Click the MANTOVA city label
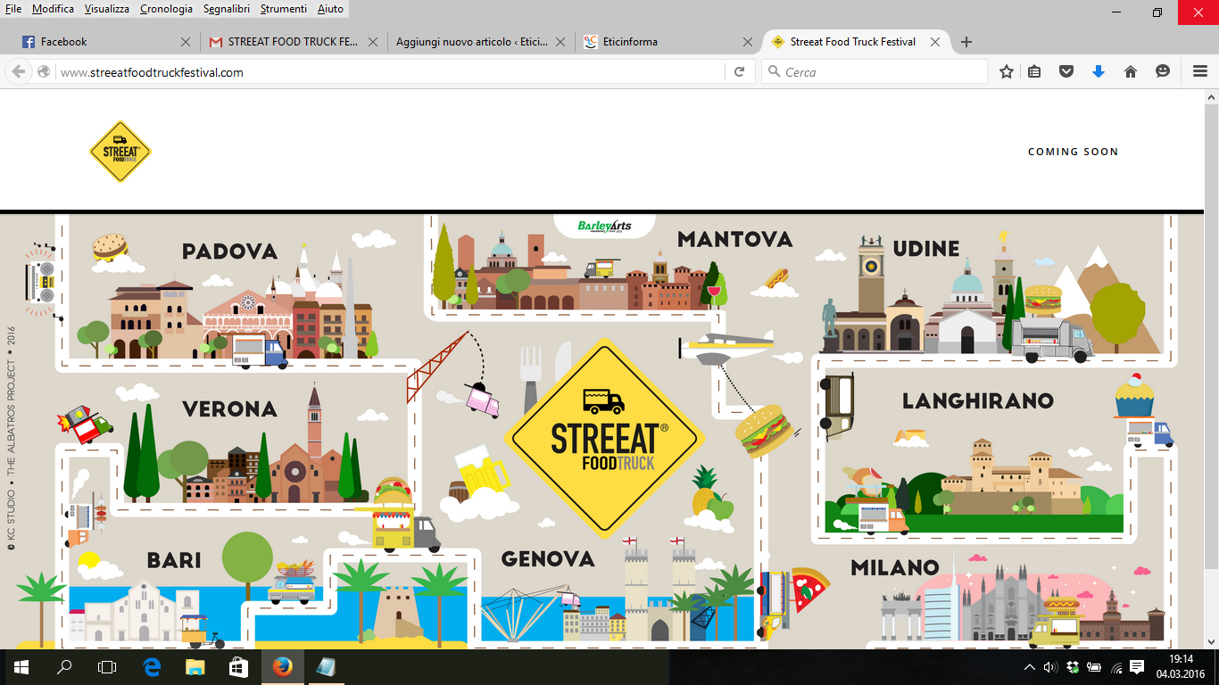 pos(735,239)
